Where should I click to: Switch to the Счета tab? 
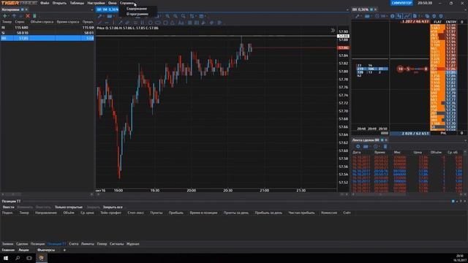(73, 244)
